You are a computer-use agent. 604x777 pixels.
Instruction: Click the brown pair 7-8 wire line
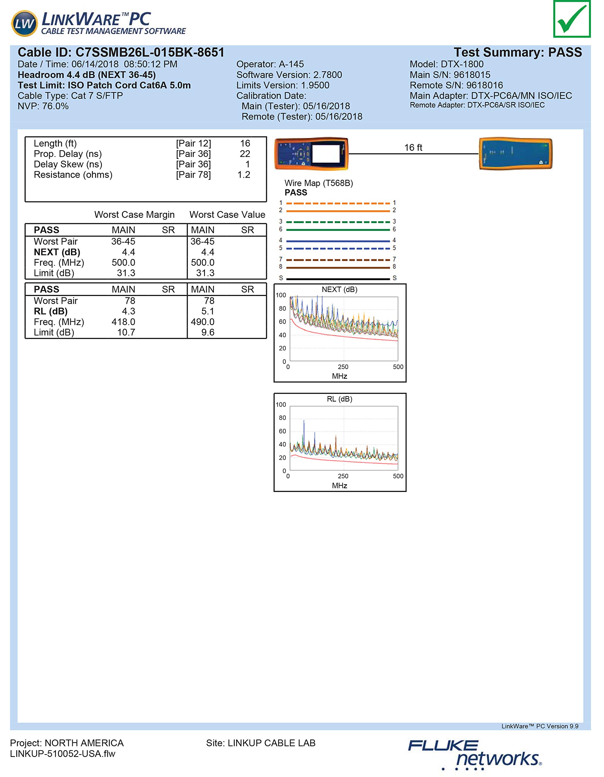coord(338,267)
